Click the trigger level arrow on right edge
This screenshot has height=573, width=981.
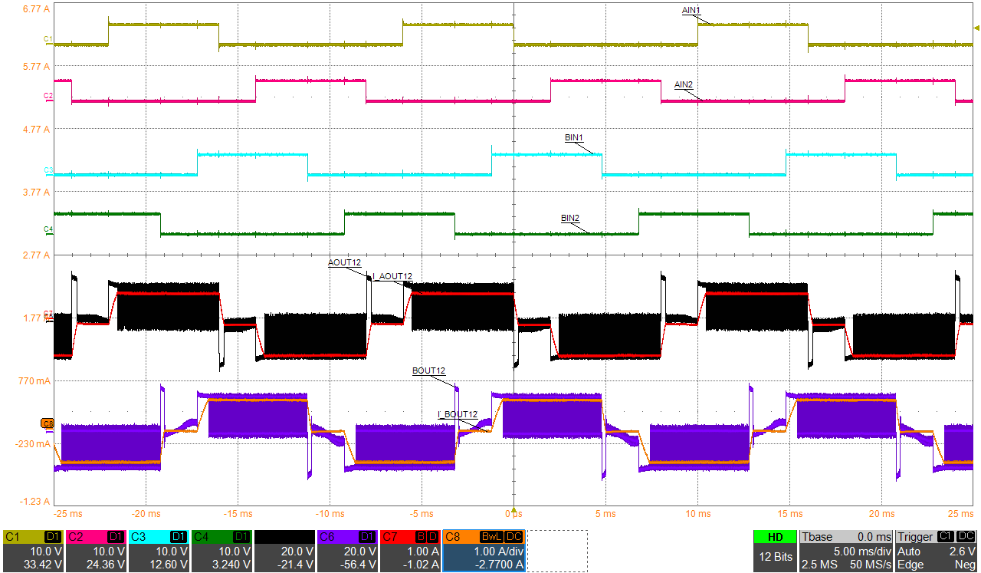pos(976,28)
